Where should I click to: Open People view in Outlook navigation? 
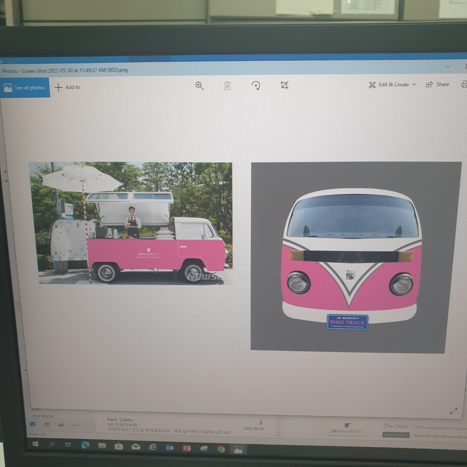(x=61, y=425)
